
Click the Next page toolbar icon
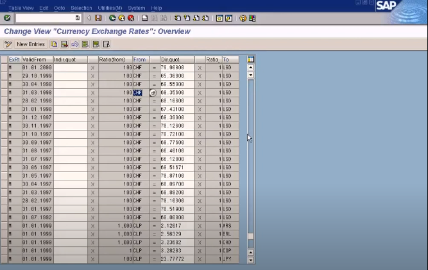pos(196,18)
